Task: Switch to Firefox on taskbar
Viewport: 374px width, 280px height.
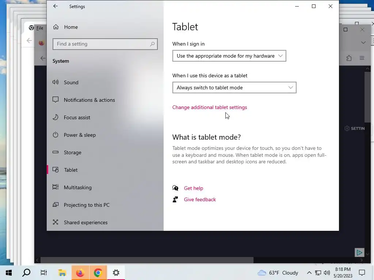Action: [80, 273]
